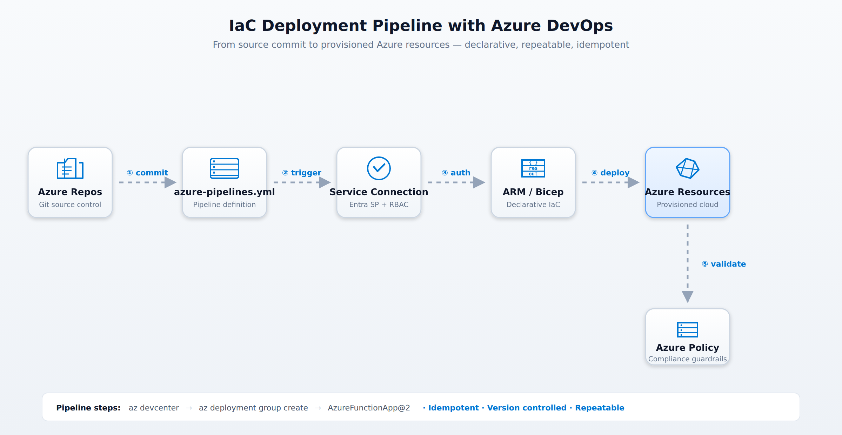Screen dimensions: 842x435
Task: Click the azure-pipelines.yml list icon
Action: click(225, 168)
